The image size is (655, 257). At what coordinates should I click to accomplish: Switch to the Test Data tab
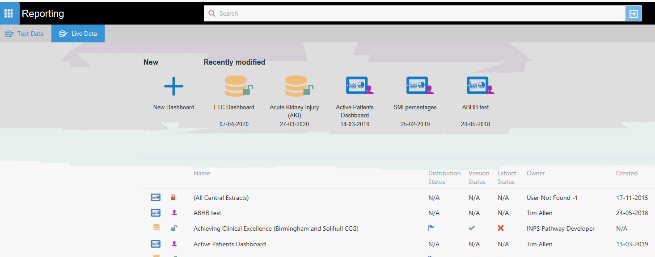pyautogui.click(x=25, y=33)
